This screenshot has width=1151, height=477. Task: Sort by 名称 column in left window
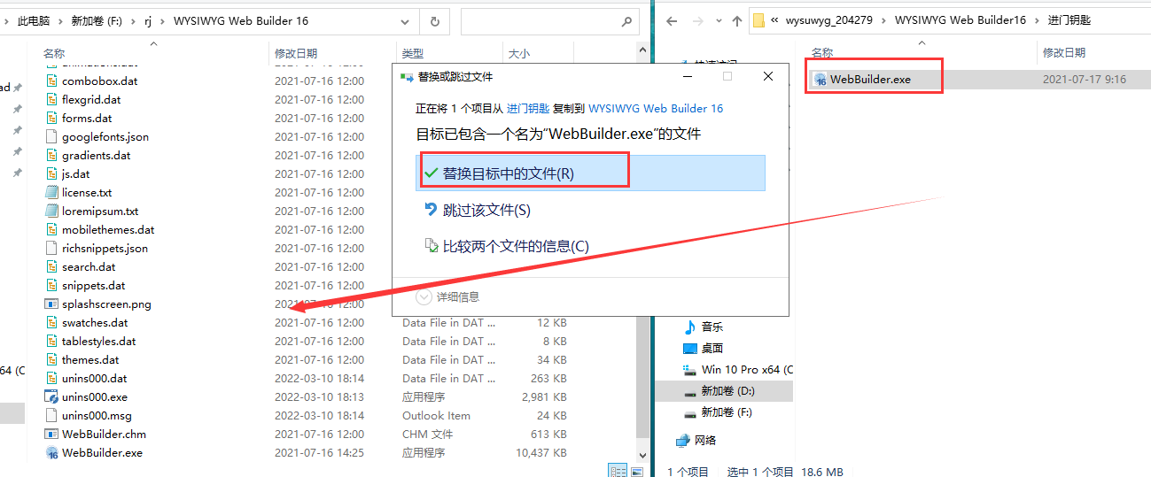(x=54, y=54)
